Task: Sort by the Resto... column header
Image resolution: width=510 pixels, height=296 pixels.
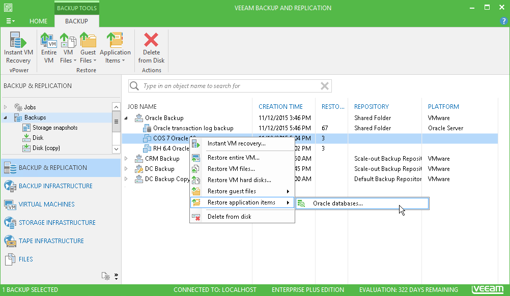Action: click(333, 107)
